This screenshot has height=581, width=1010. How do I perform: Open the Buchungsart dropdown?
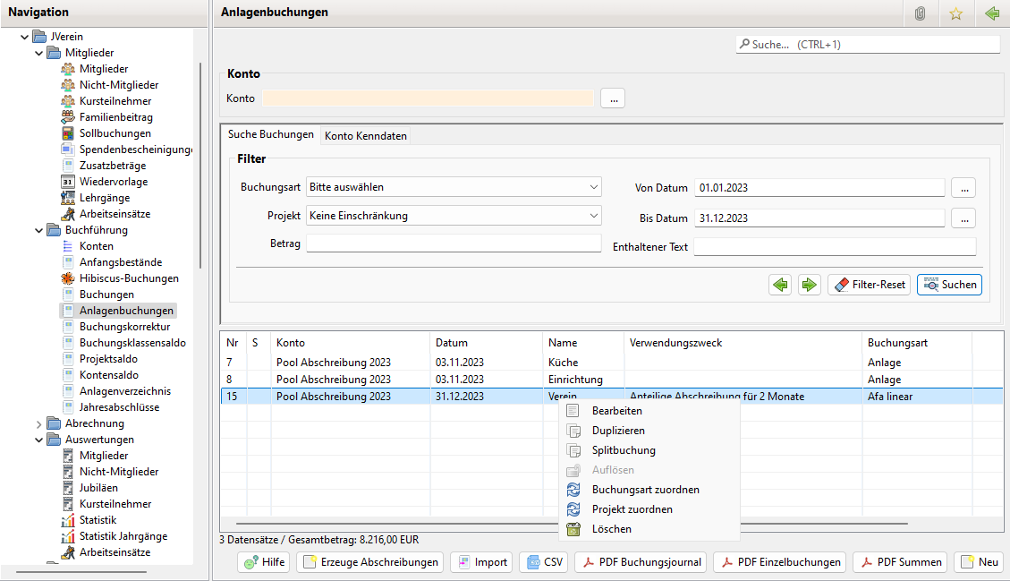(454, 187)
